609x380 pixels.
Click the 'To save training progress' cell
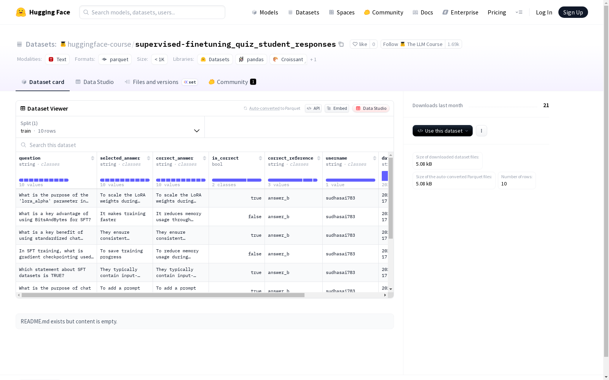click(x=125, y=254)
